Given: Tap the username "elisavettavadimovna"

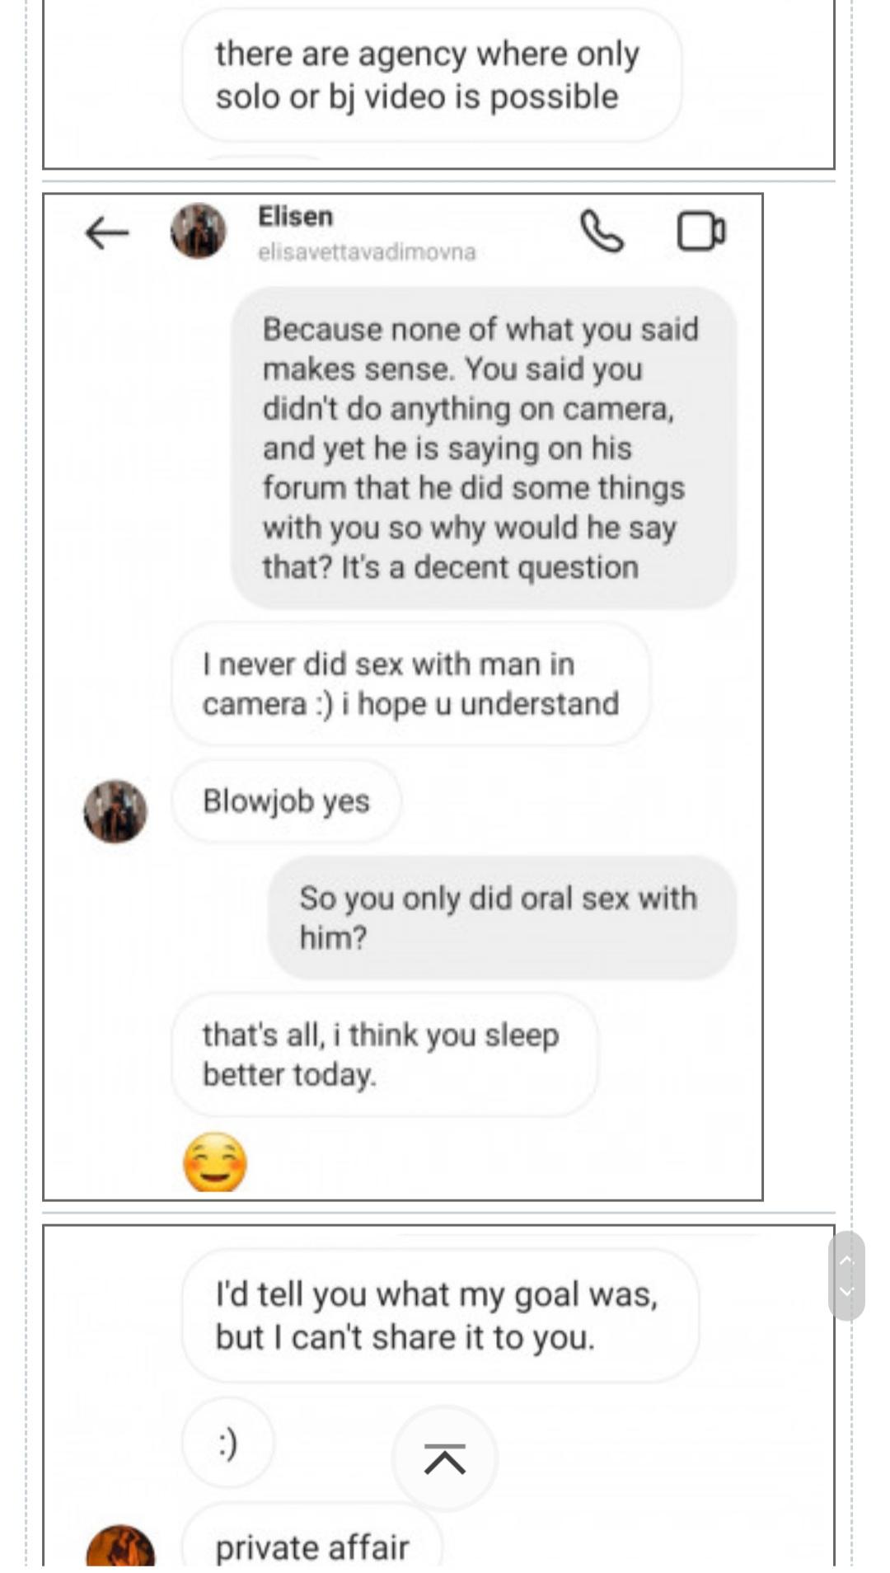Looking at the screenshot, I should (367, 252).
